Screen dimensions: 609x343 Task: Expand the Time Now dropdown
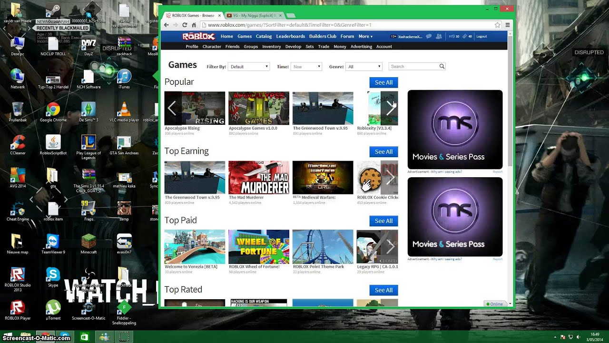point(306,67)
